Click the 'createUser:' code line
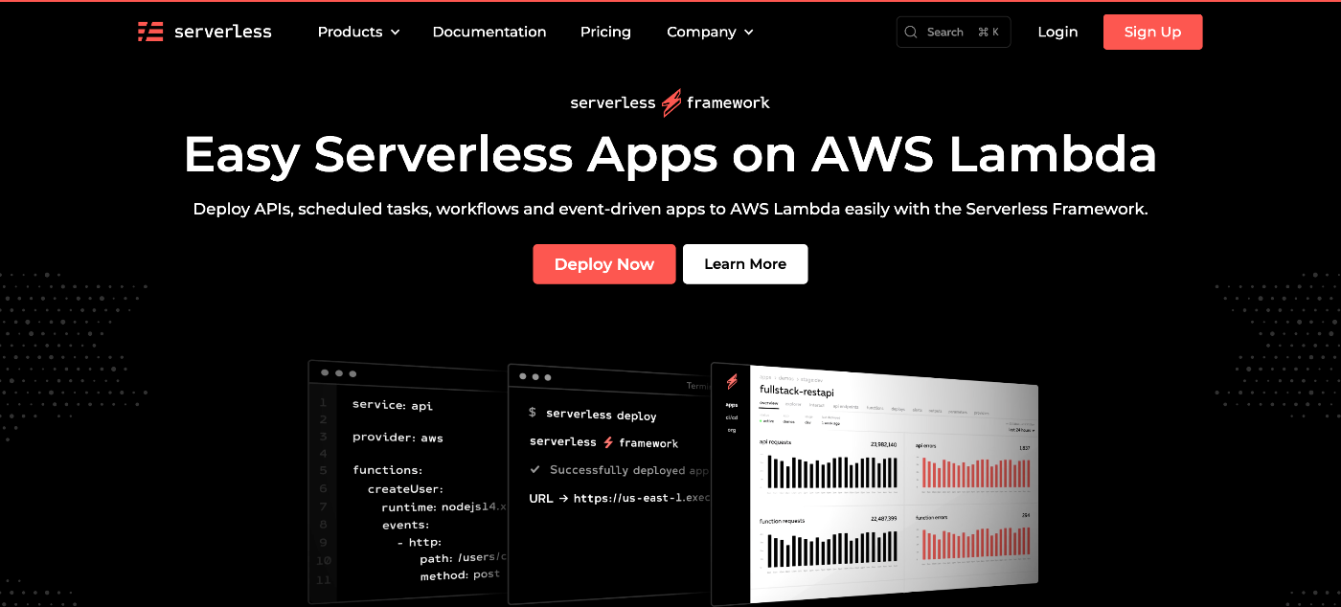The width and height of the screenshot is (1341, 607). (x=405, y=488)
